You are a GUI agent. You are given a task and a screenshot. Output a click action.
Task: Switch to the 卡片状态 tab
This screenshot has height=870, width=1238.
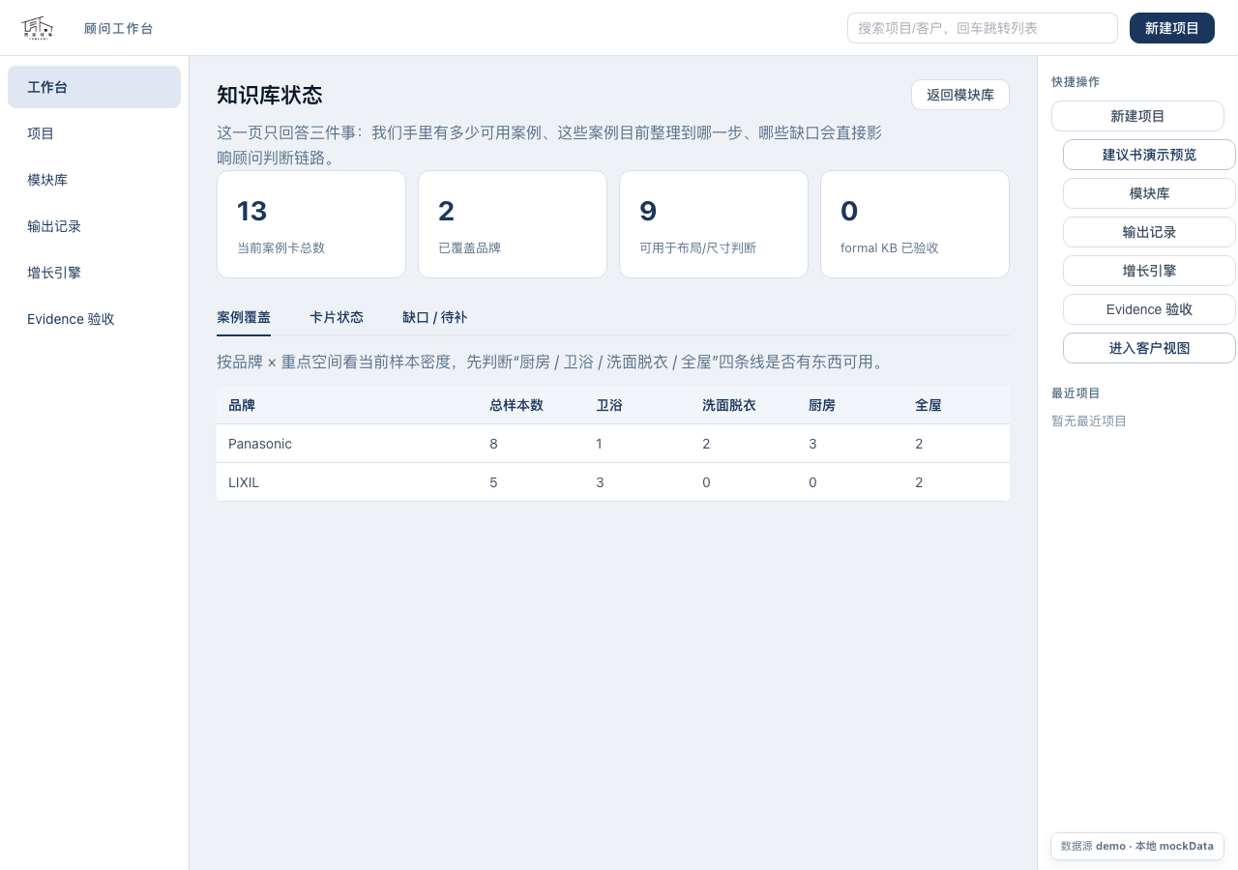(337, 317)
